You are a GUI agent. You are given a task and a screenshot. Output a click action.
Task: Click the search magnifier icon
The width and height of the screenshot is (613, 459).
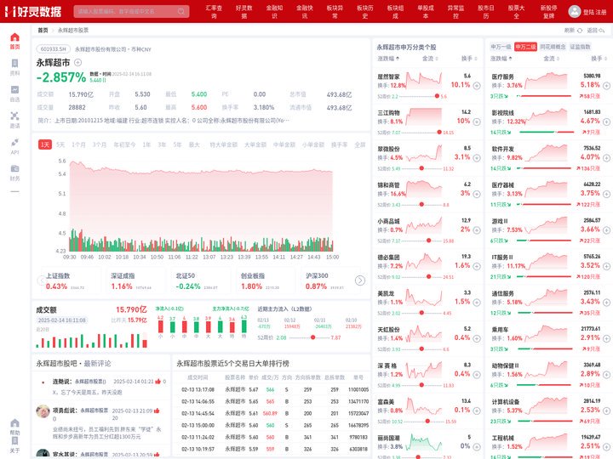click(x=181, y=11)
